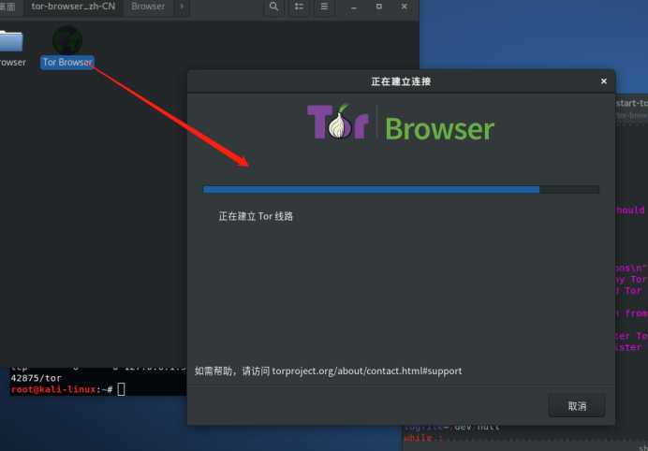This screenshot has width=648, height=451.
Task: Click the Tor connection progress bar
Action: [x=401, y=190]
